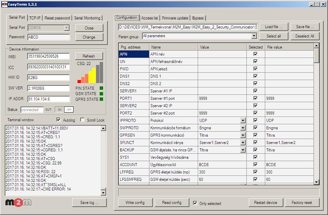Open GPRS kommunikáció Tiltva dropdown
Image resolution: width=328 pixels, height=215 pixels.
tap(243, 135)
